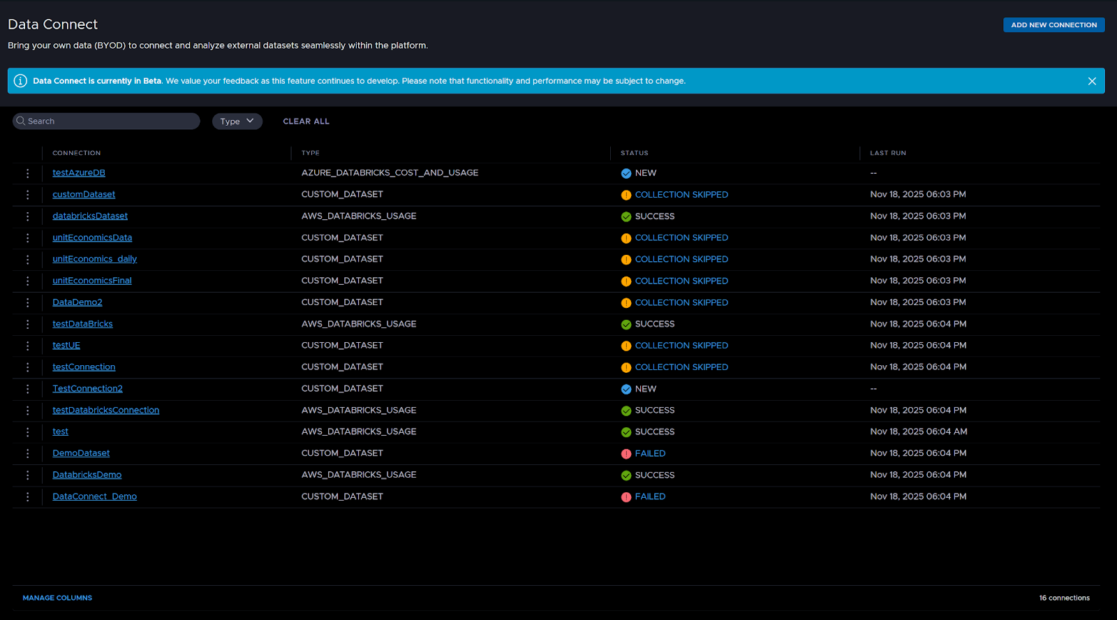
Task: Sort by the Connection column header
Action: (x=77, y=153)
